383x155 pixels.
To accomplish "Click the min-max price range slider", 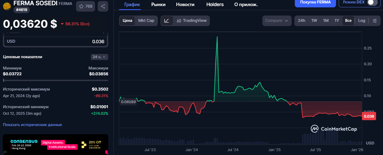I will pos(55,80).
